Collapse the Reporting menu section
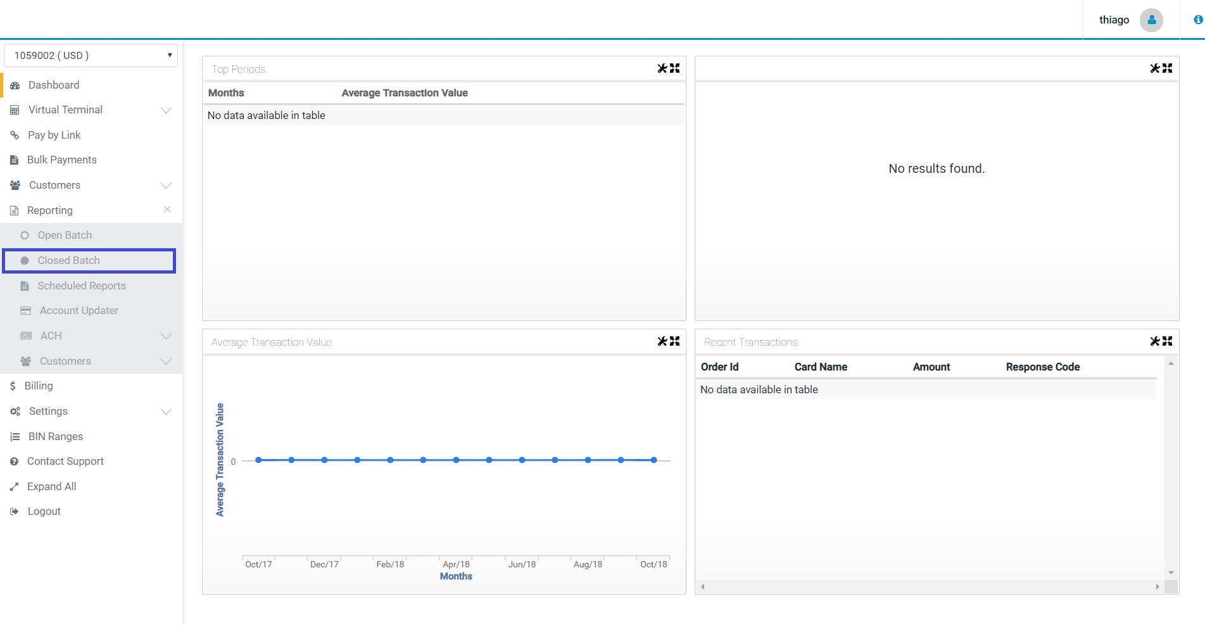1205x625 pixels. [x=167, y=210]
